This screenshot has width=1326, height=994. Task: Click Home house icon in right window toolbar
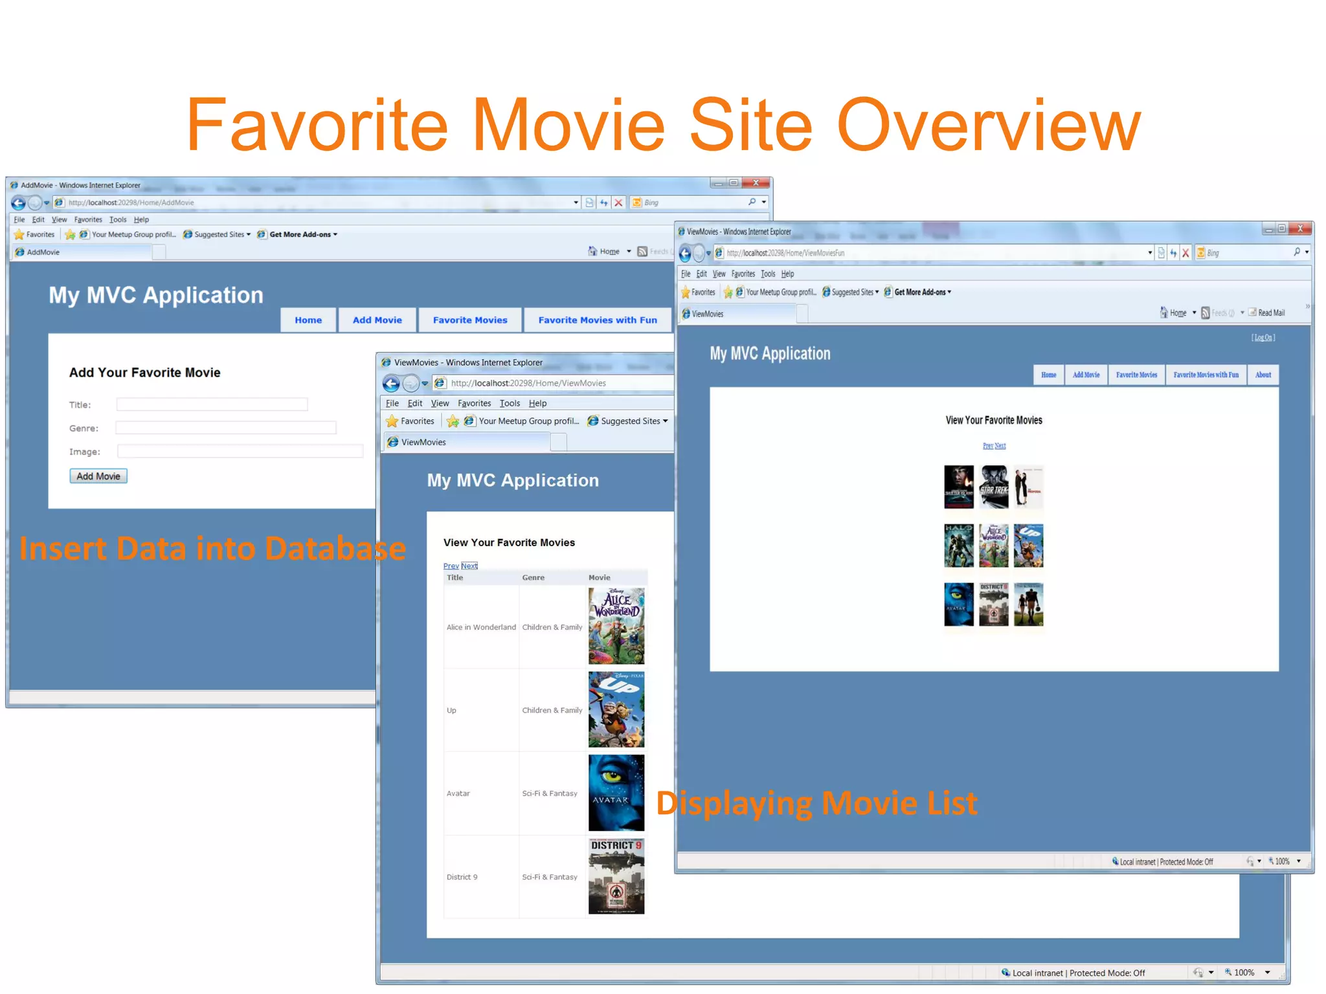coord(1163,313)
